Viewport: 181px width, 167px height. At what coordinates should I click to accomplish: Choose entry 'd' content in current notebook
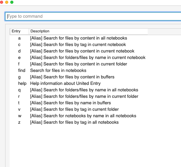(95, 51)
